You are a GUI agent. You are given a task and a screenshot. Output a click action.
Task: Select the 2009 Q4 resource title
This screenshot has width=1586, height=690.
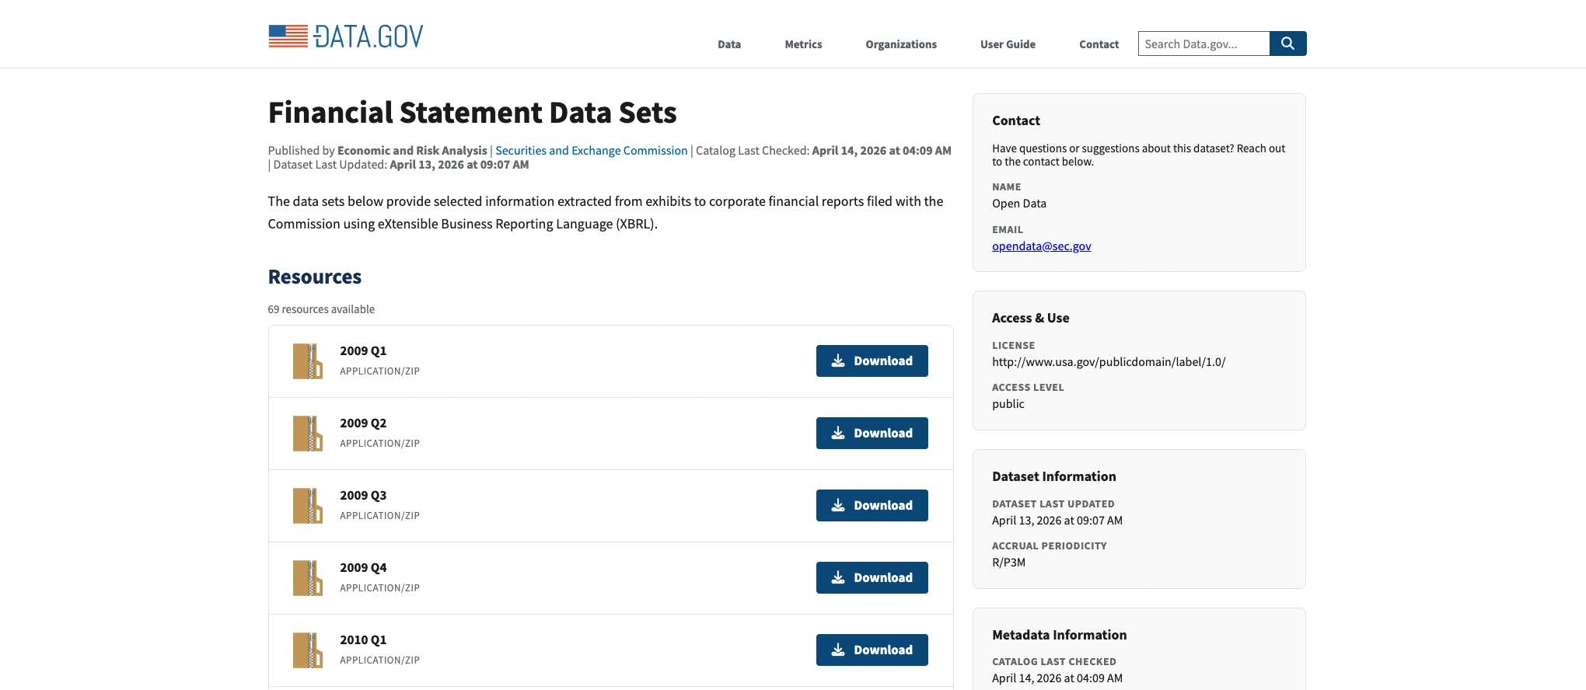coord(363,568)
